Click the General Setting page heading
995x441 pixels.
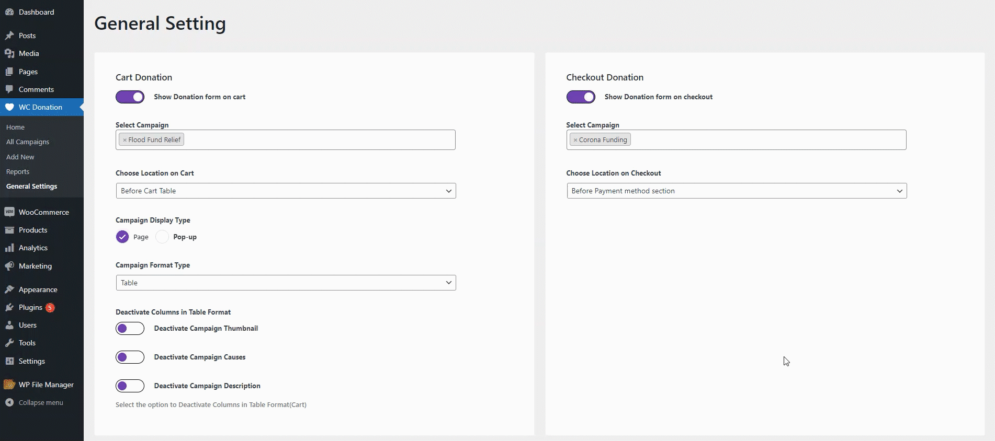(160, 24)
